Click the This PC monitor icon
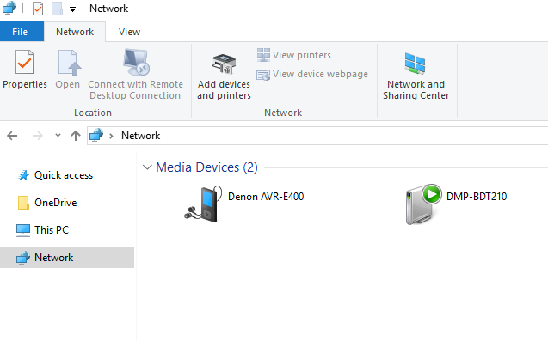This screenshot has width=548, height=341. [x=23, y=230]
